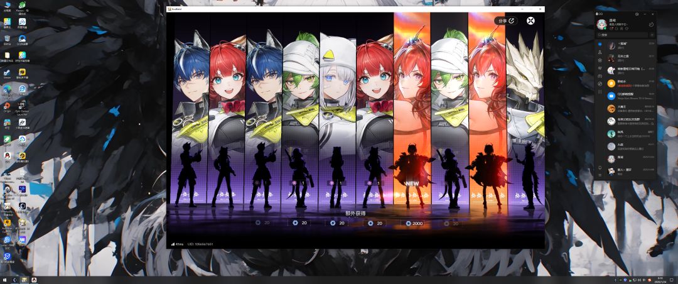Click the 2000 extra reward item
The width and height of the screenshot is (678, 284).
coord(414,223)
